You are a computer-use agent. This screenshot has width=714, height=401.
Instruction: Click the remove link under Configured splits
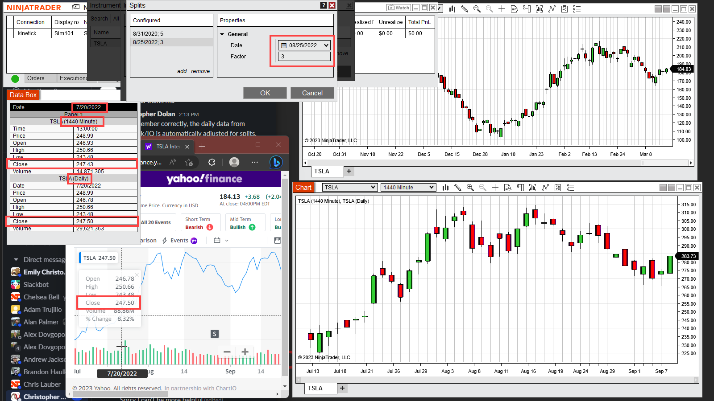pos(200,71)
